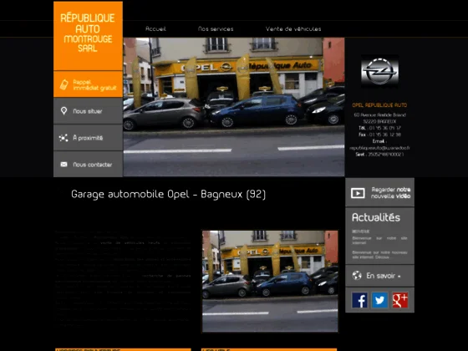Open the Nos services menu
The height and width of the screenshot is (351, 468).
coord(216,29)
